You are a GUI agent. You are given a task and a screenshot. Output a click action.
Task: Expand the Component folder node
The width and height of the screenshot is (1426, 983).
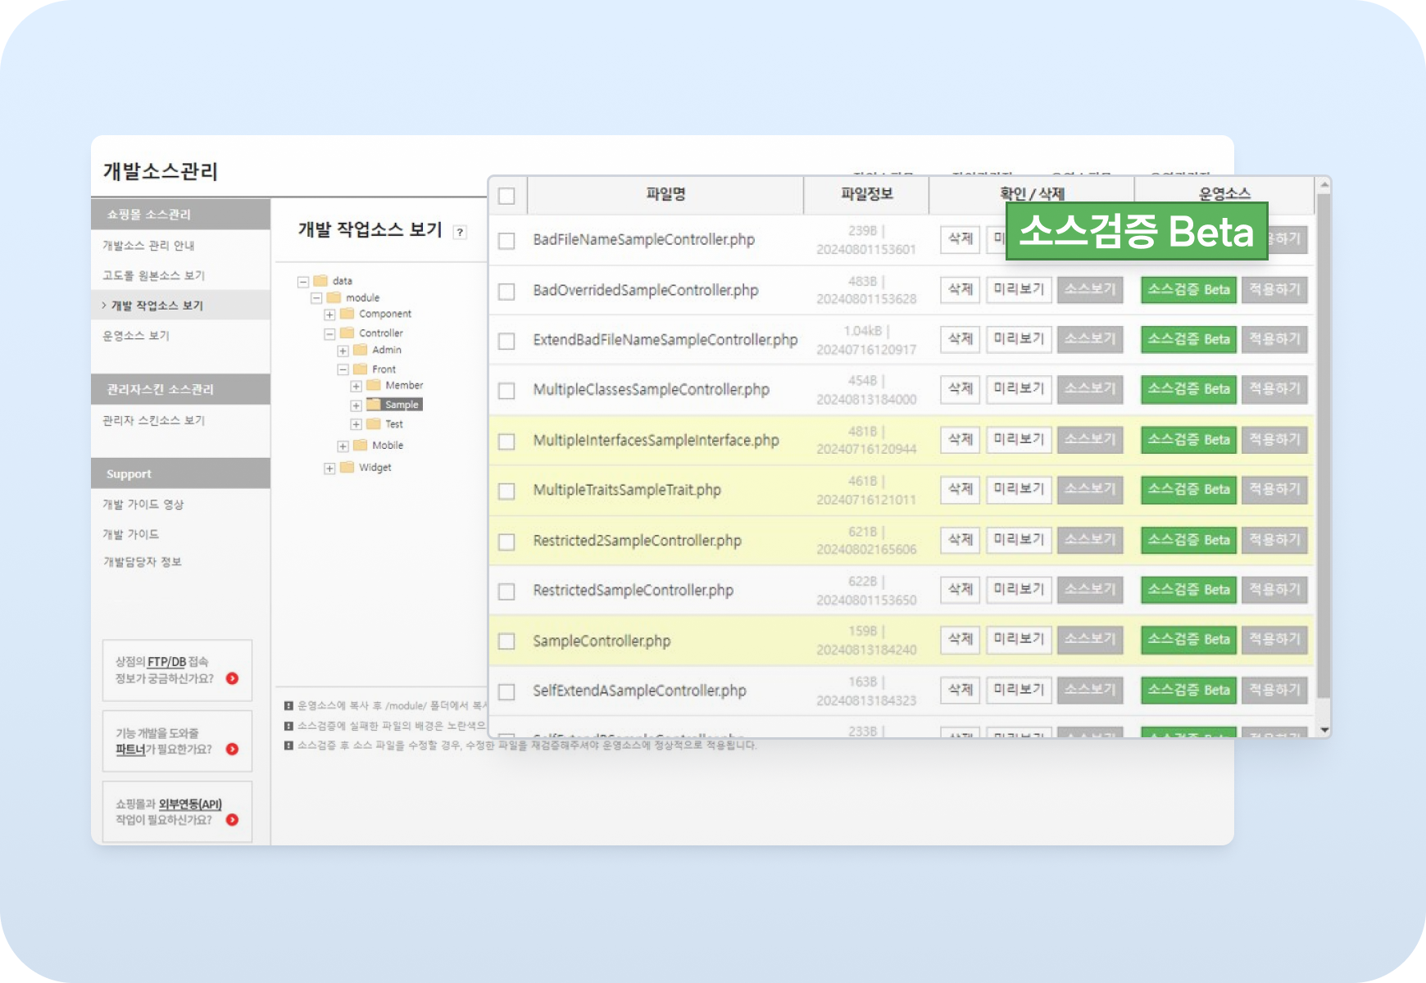(329, 315)
